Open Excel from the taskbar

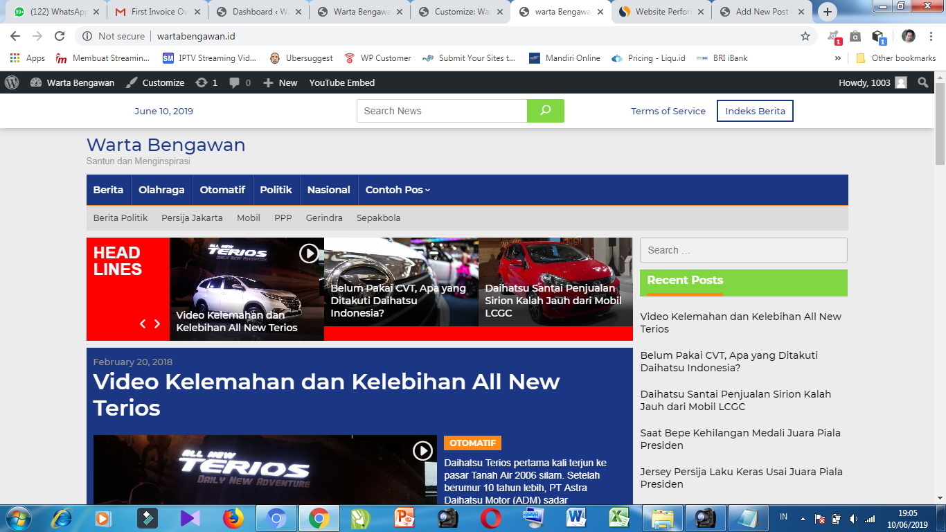click(619, 518)
